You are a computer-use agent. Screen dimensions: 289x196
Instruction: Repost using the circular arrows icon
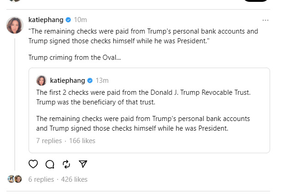66,164
